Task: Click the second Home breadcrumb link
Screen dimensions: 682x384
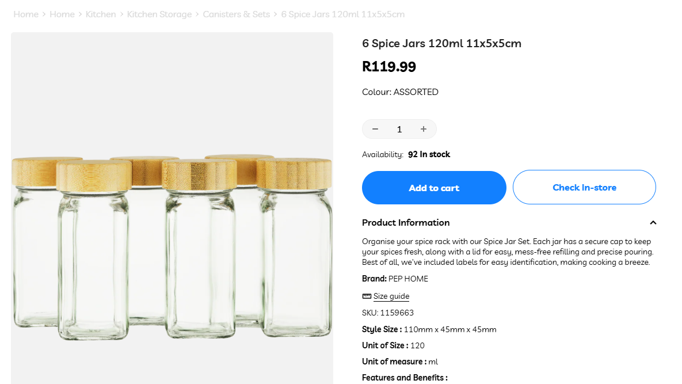Action: pos(62,14)
